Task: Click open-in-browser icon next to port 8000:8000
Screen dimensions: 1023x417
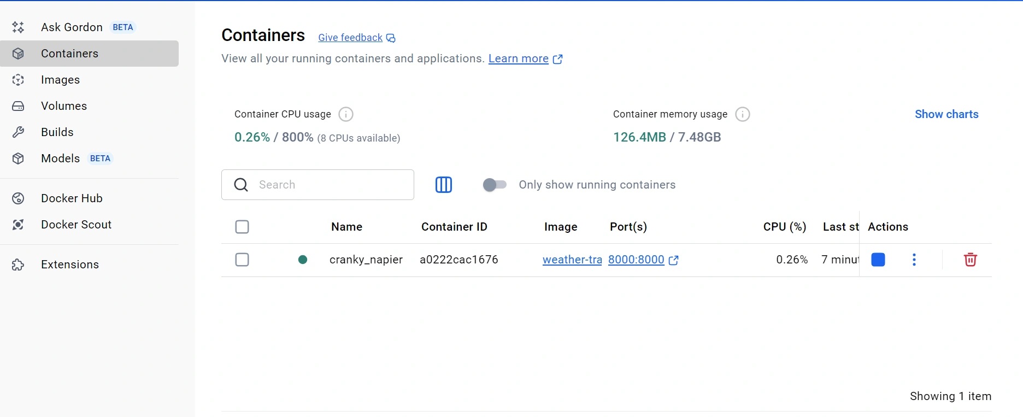Action: (x=674, y=260)
